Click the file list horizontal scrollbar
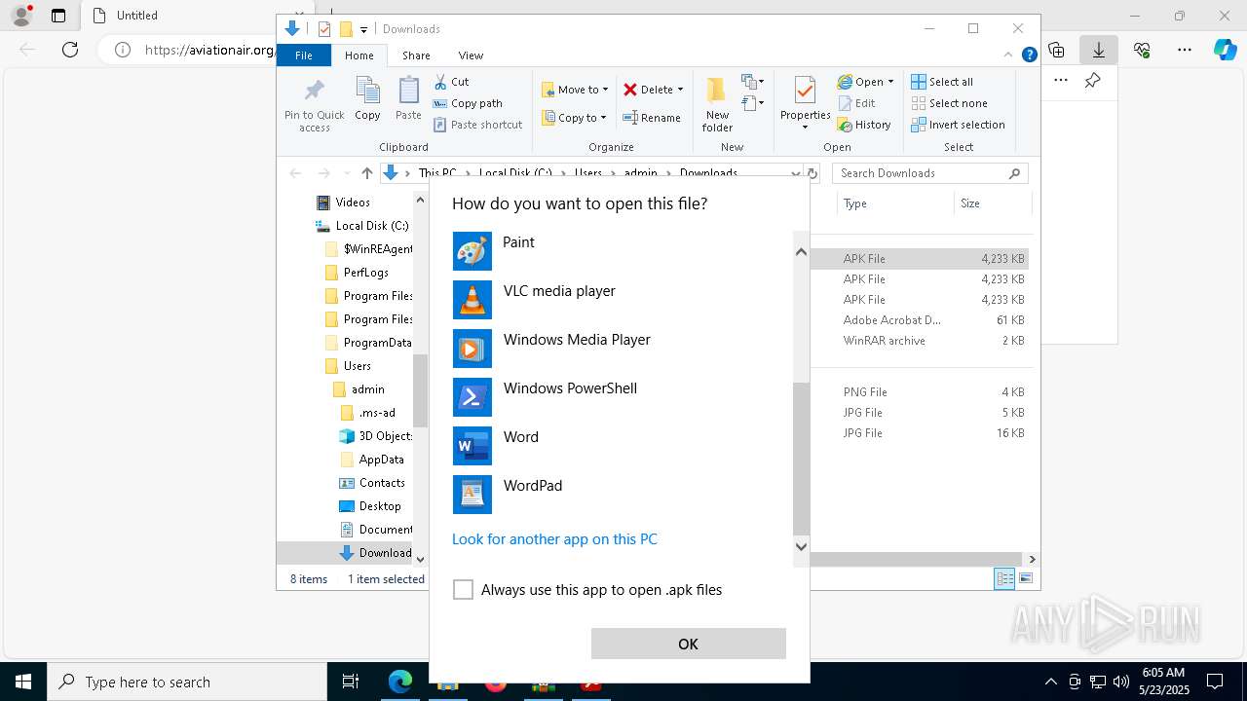This screenshot has height=701, width=1247. coord(916,560)
